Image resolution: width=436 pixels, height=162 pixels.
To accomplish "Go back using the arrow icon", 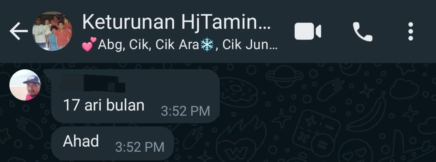I will (x=18, y=31).
